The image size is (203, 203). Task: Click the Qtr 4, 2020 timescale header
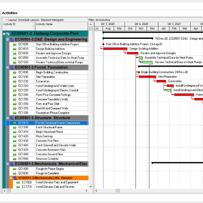click(x=141, y=24)
